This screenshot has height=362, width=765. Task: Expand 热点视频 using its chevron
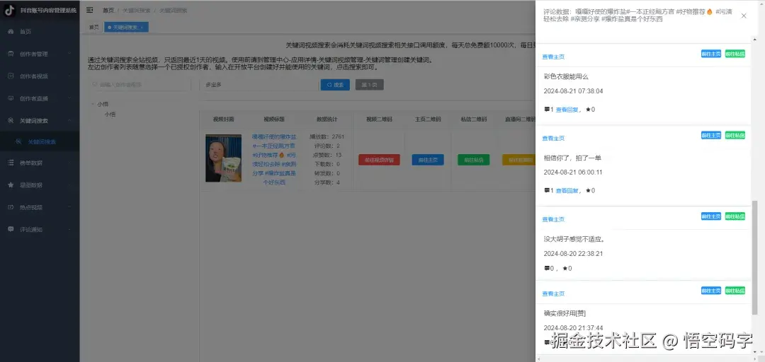point(69,207)
